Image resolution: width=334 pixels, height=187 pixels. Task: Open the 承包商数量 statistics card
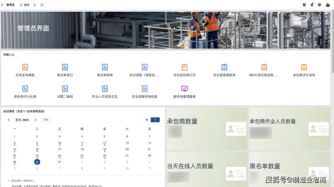pyautogui.click(x=207, y=129)
